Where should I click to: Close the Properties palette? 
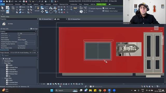[38, 19]
